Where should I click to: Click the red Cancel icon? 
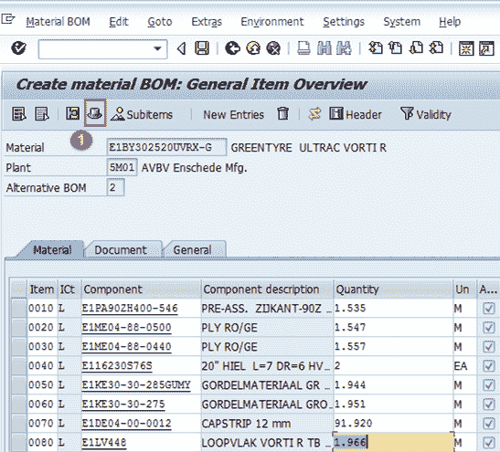273,48
